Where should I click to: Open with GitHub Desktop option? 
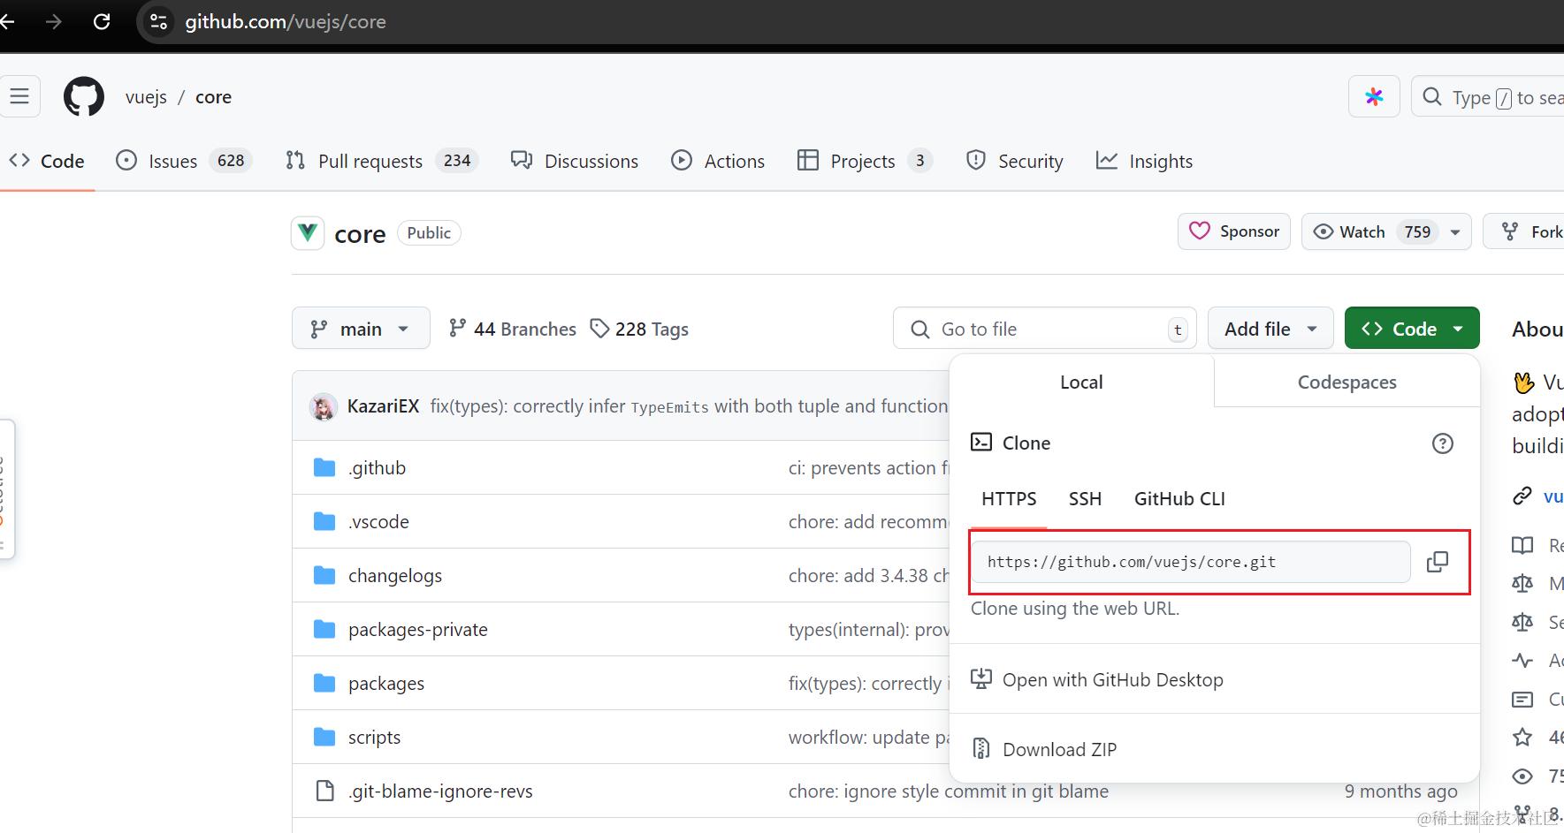coord(1097,679)
